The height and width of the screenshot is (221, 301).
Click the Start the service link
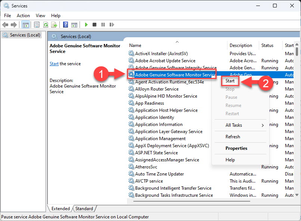[54, 64]
